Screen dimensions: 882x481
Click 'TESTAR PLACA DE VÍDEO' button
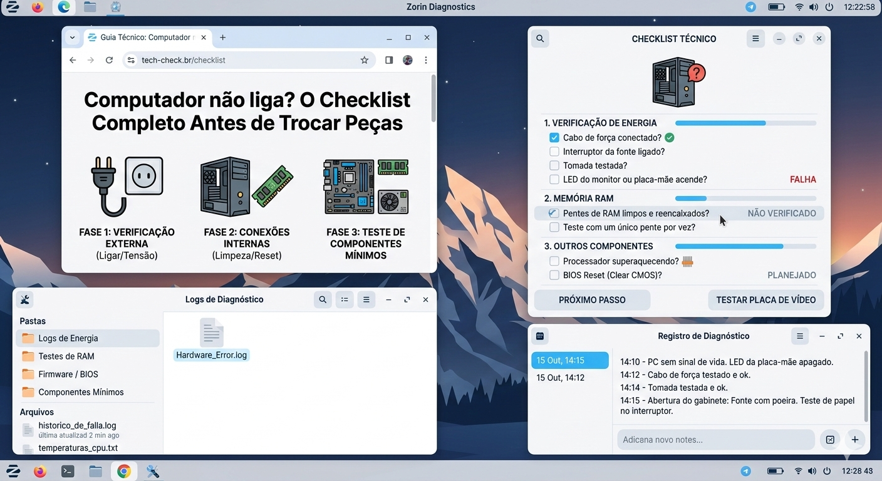(765, 299)
